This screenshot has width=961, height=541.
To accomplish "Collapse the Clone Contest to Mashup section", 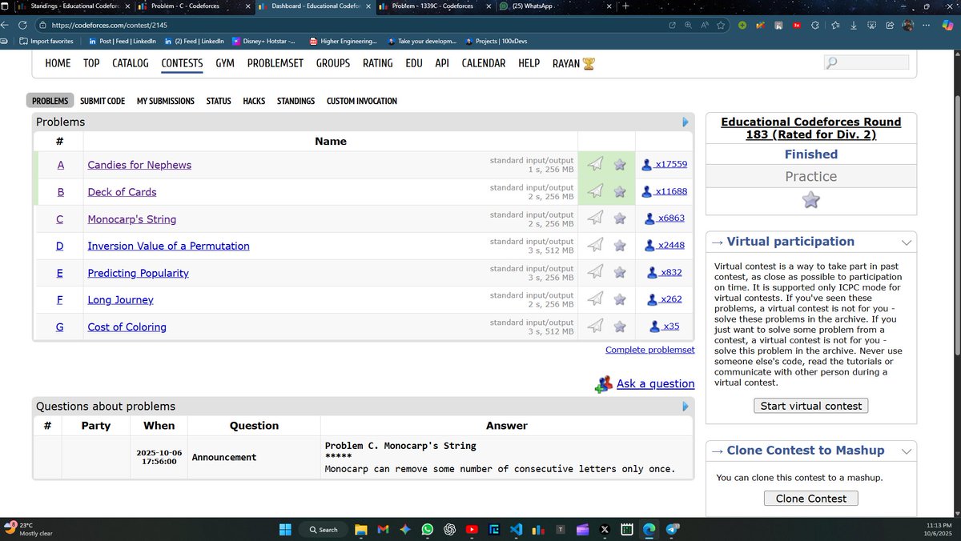I will pos(907,451).
